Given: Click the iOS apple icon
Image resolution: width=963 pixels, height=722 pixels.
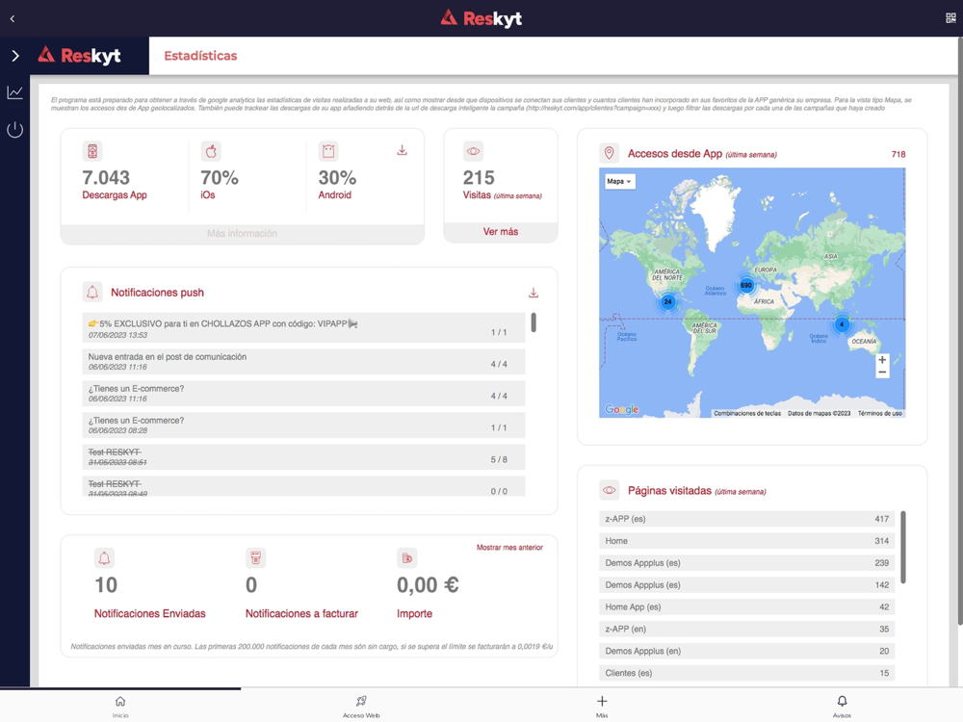Looking at the screenshot, I should point(211,151).
